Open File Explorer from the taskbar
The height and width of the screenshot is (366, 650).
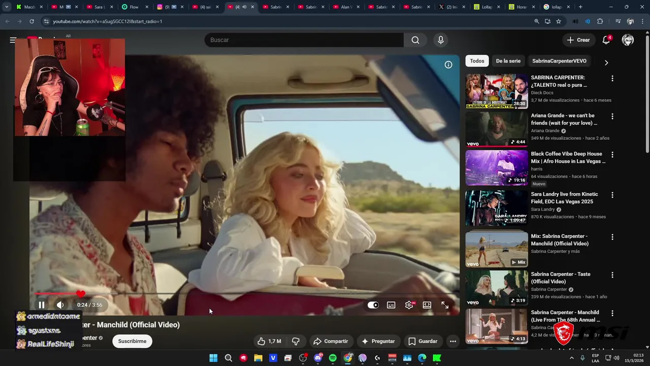[258, 358]
